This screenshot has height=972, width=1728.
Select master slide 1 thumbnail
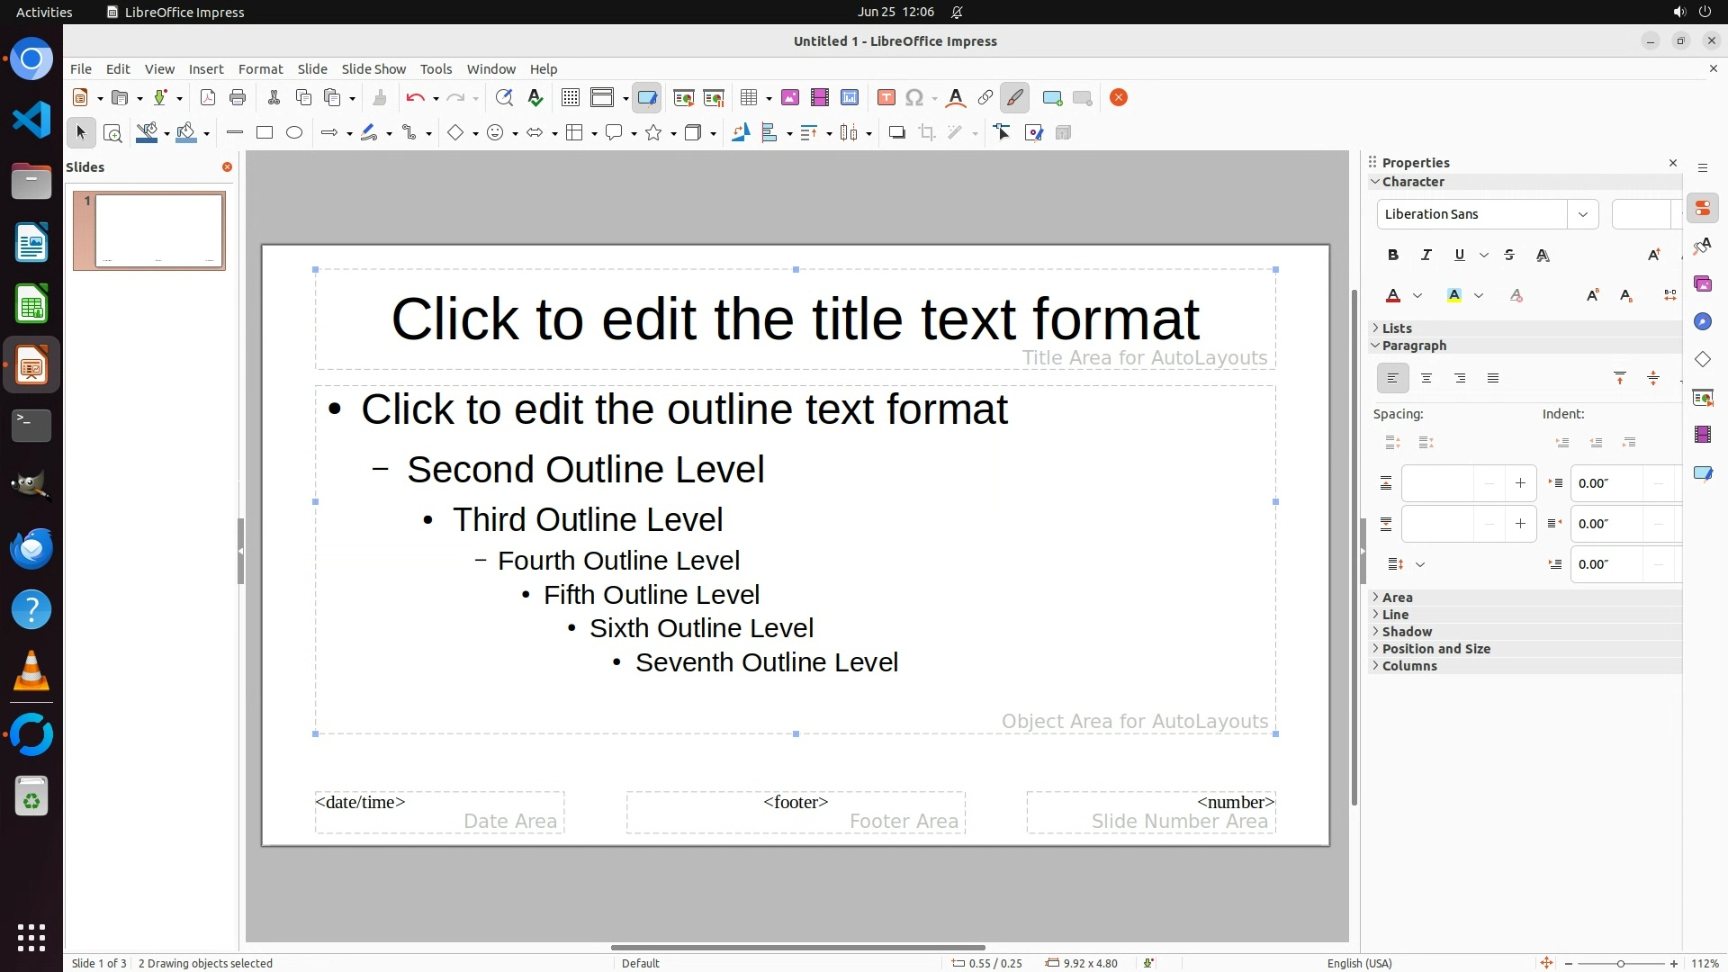point(158,230)
